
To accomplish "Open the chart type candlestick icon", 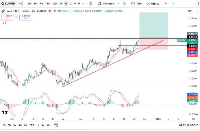I will [x=91, y=4].
